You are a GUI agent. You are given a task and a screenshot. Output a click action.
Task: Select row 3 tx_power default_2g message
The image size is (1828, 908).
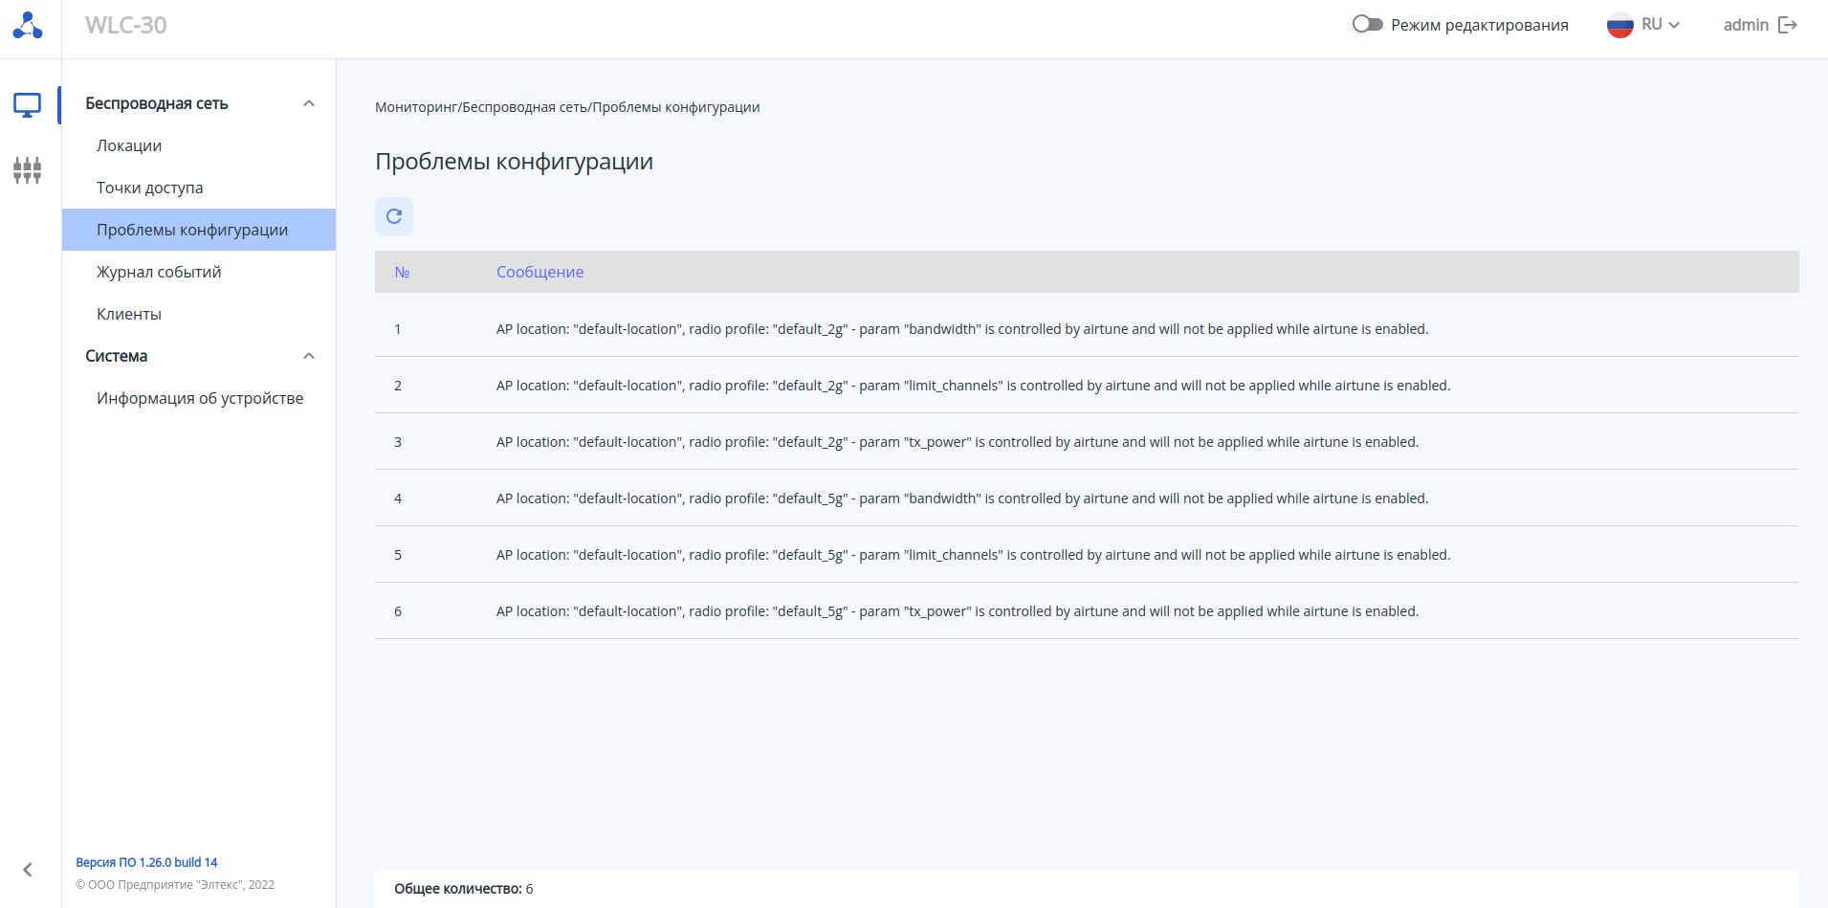(x=957, y=442)
